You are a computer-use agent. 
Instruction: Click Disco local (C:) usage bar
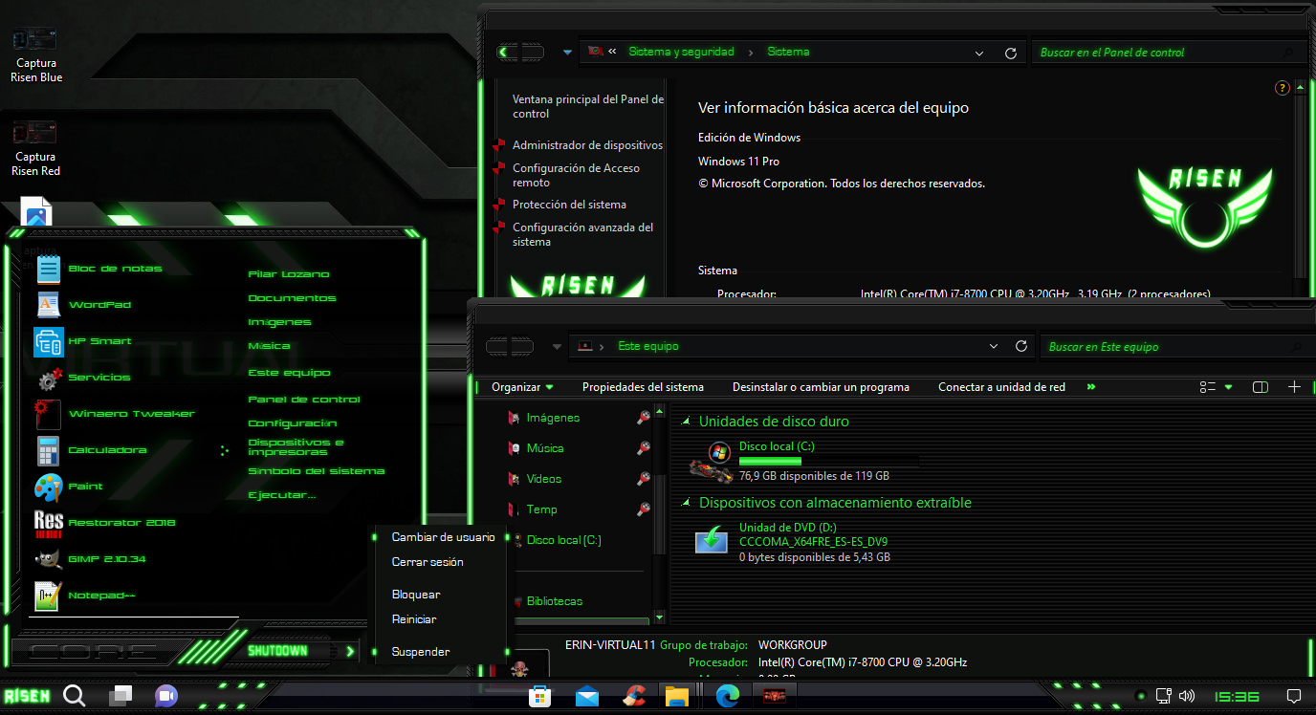coord(828,461)
